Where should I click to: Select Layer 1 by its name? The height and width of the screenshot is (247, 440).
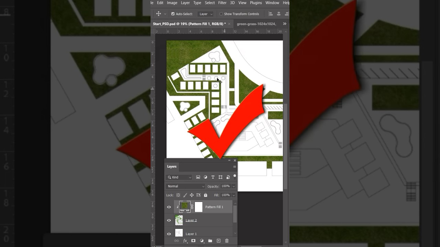coord(191,234)
